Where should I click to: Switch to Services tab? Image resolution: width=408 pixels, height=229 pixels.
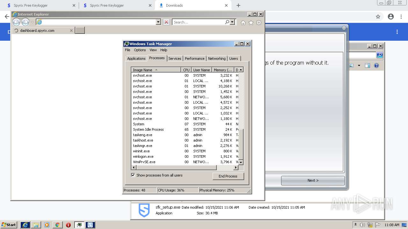pyautogui.click(x=175, y=59)
